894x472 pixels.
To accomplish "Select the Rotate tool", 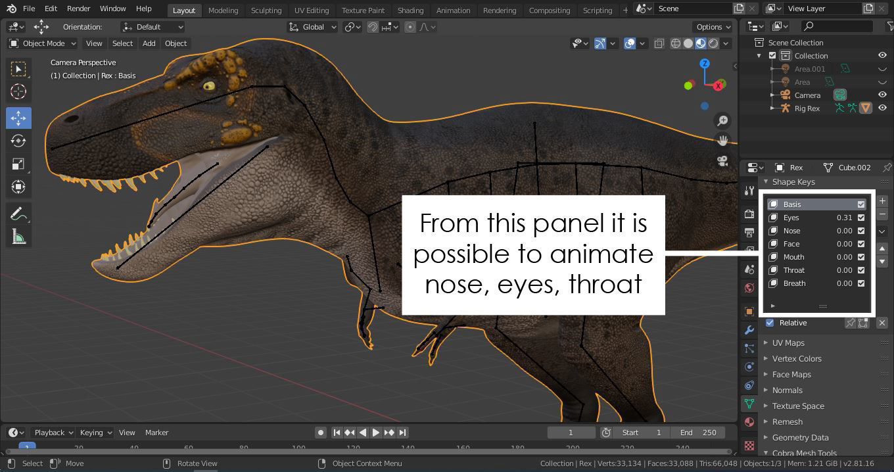I will click(x=18, y=141).
